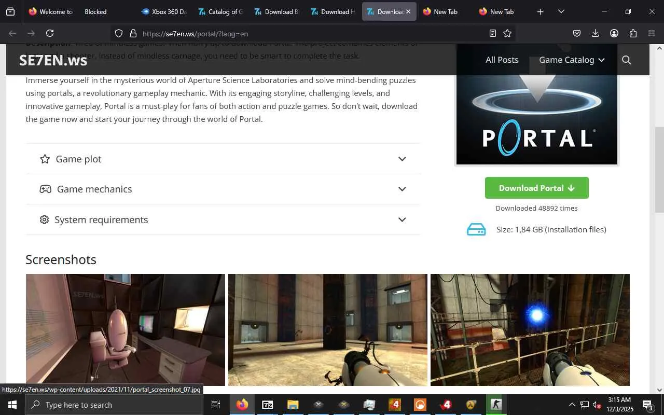
Task: Open the Half-Life taskbar icon
Action: tap(471, 405)
